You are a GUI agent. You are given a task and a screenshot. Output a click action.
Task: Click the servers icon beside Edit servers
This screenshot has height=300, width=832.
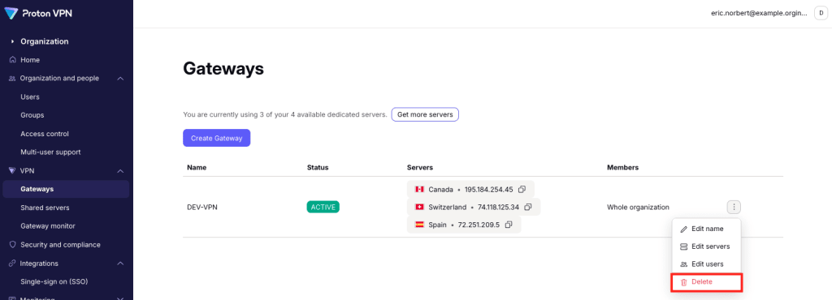click(x=683, y=246)
